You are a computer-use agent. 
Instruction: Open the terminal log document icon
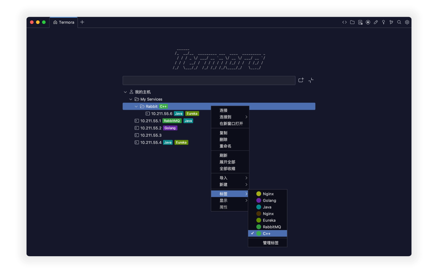(360, 22)
